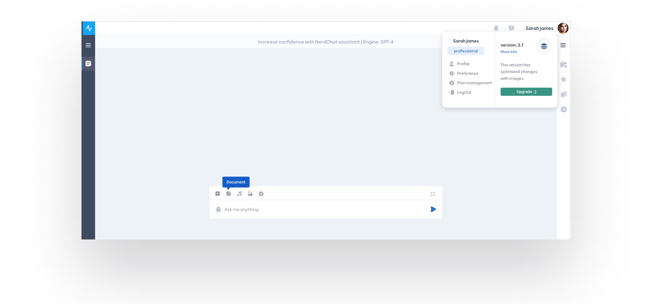The image size is (652, 304).
Task: Click the music note audio icon
Action: [x=239, y=194]
